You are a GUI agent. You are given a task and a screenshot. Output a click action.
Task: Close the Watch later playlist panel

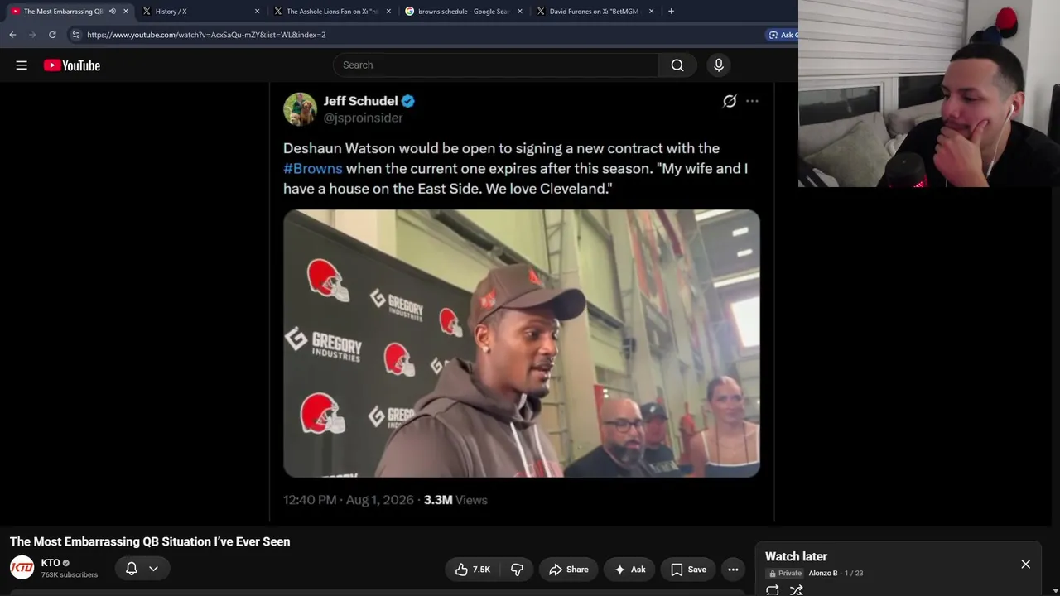pos(1025,564)
